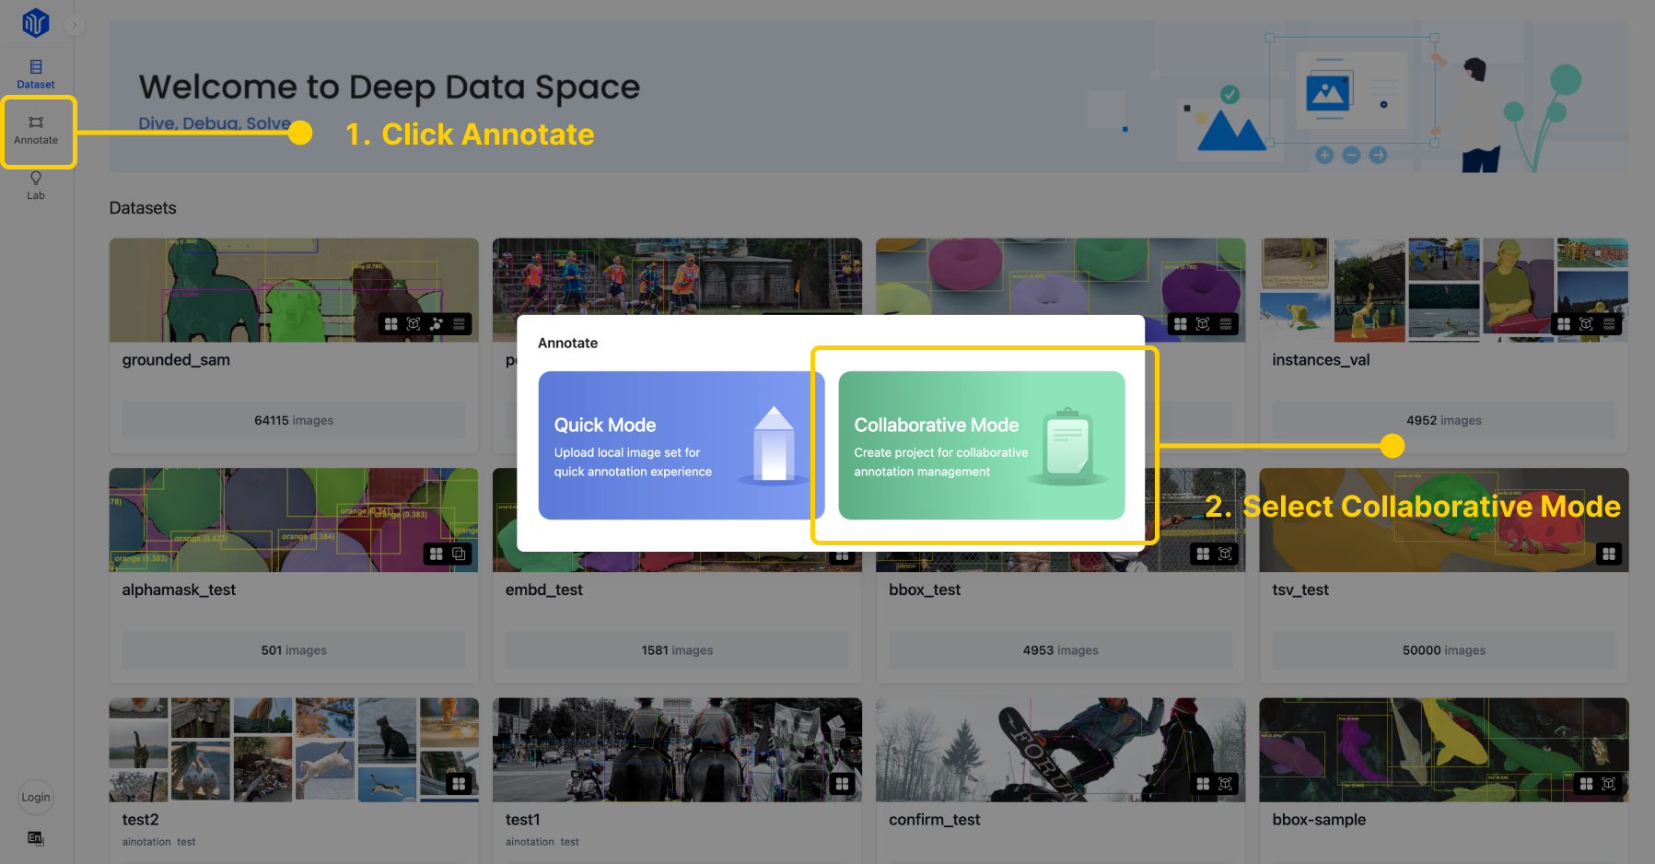Click the grid icon on alphamask_test thumbnail
This screenshot has height=864, width=1655.
coord(437,554)
